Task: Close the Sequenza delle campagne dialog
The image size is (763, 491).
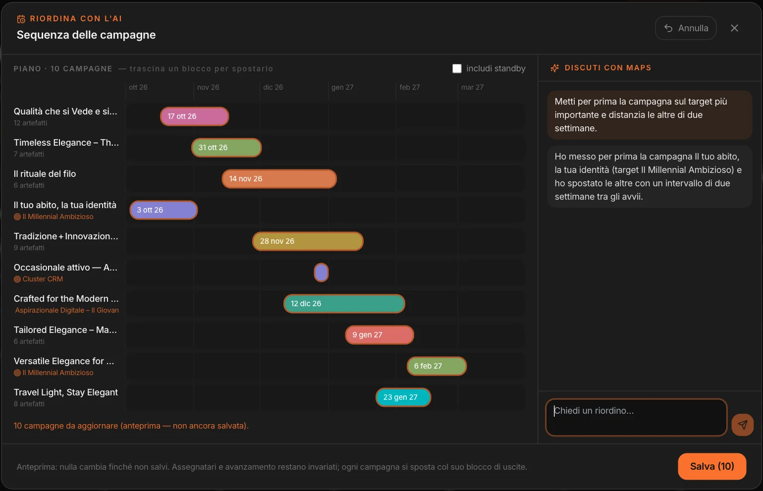Action: pyautogui.click(x=734, y=28)
